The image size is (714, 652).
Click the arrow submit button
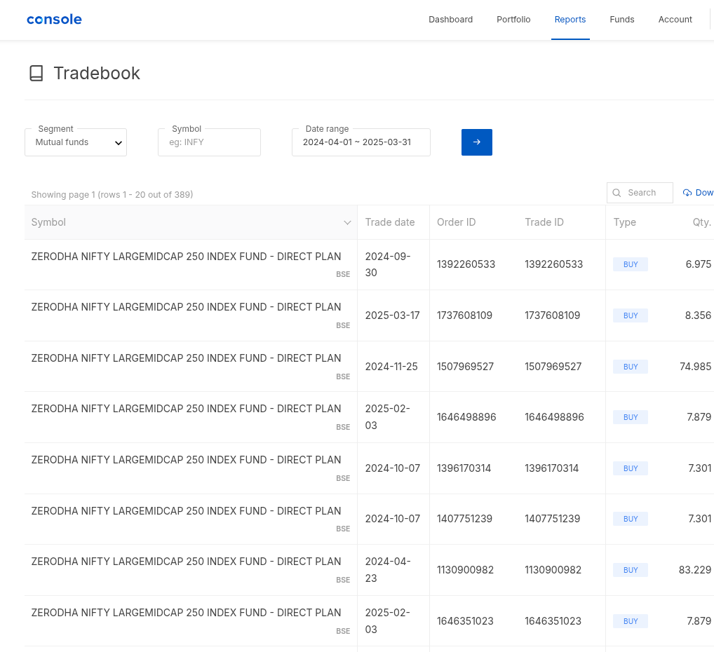(476, 142)
